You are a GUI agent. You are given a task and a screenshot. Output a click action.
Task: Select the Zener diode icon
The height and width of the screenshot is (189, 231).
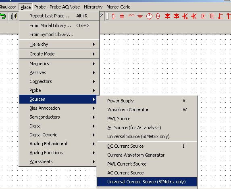coord(176,16)
